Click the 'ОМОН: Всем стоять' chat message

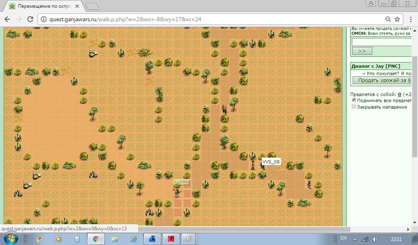[x=380, y=33]
